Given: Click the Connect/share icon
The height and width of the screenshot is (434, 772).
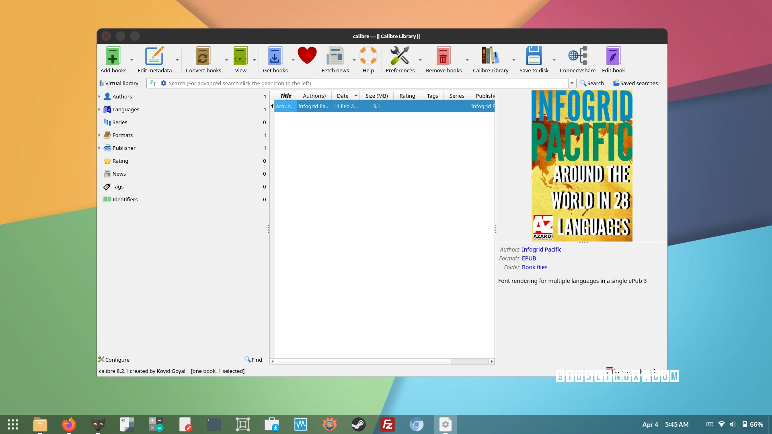Looking at the screenshot, I should pos(577,56).
